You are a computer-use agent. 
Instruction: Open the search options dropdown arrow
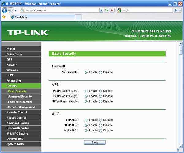[180, 10]
